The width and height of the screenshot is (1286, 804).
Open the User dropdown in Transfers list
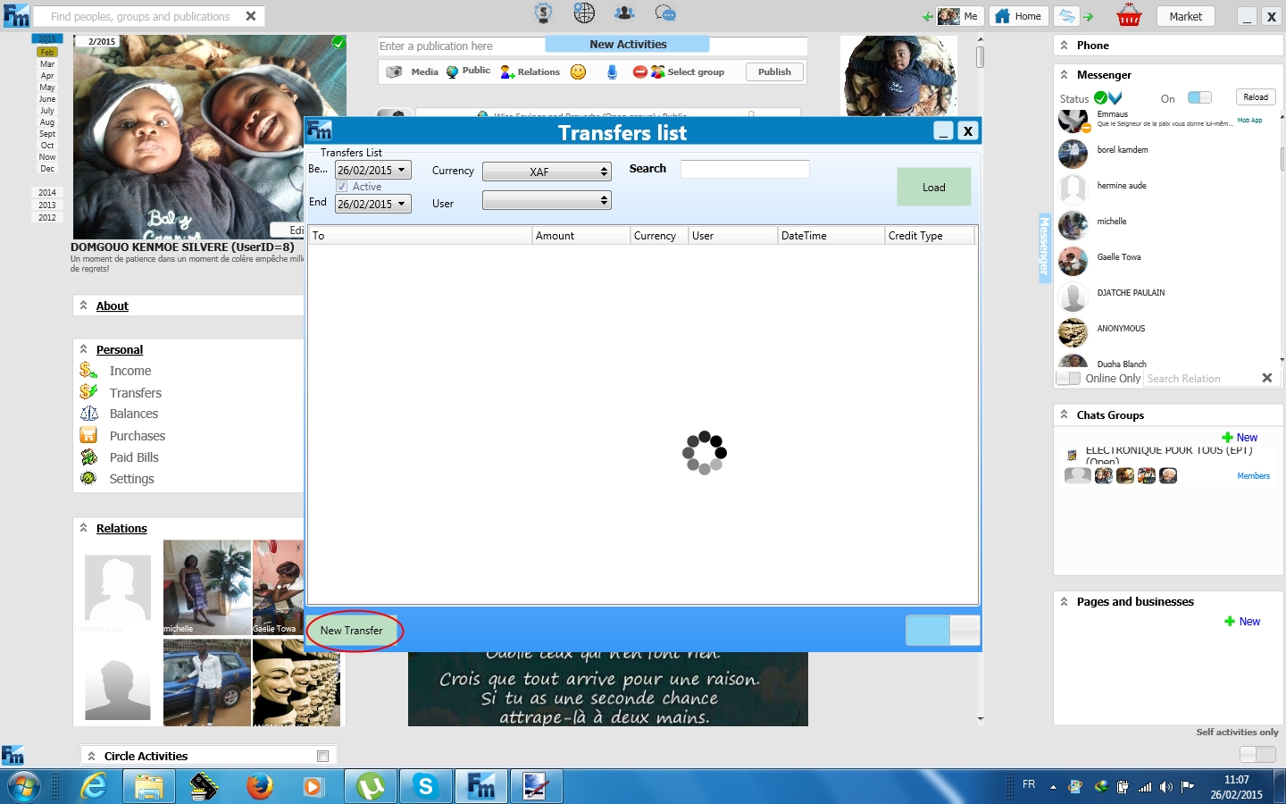point(547,201)
